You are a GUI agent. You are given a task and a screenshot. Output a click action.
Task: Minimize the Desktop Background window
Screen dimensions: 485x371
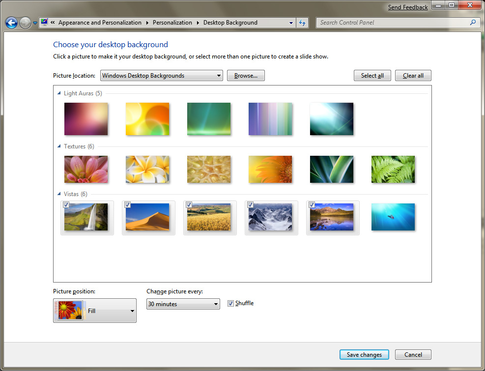pos(438,5)
